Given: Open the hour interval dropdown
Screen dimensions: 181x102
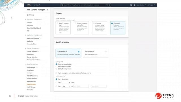Looking at the screenshot, I should click(66, 82).
